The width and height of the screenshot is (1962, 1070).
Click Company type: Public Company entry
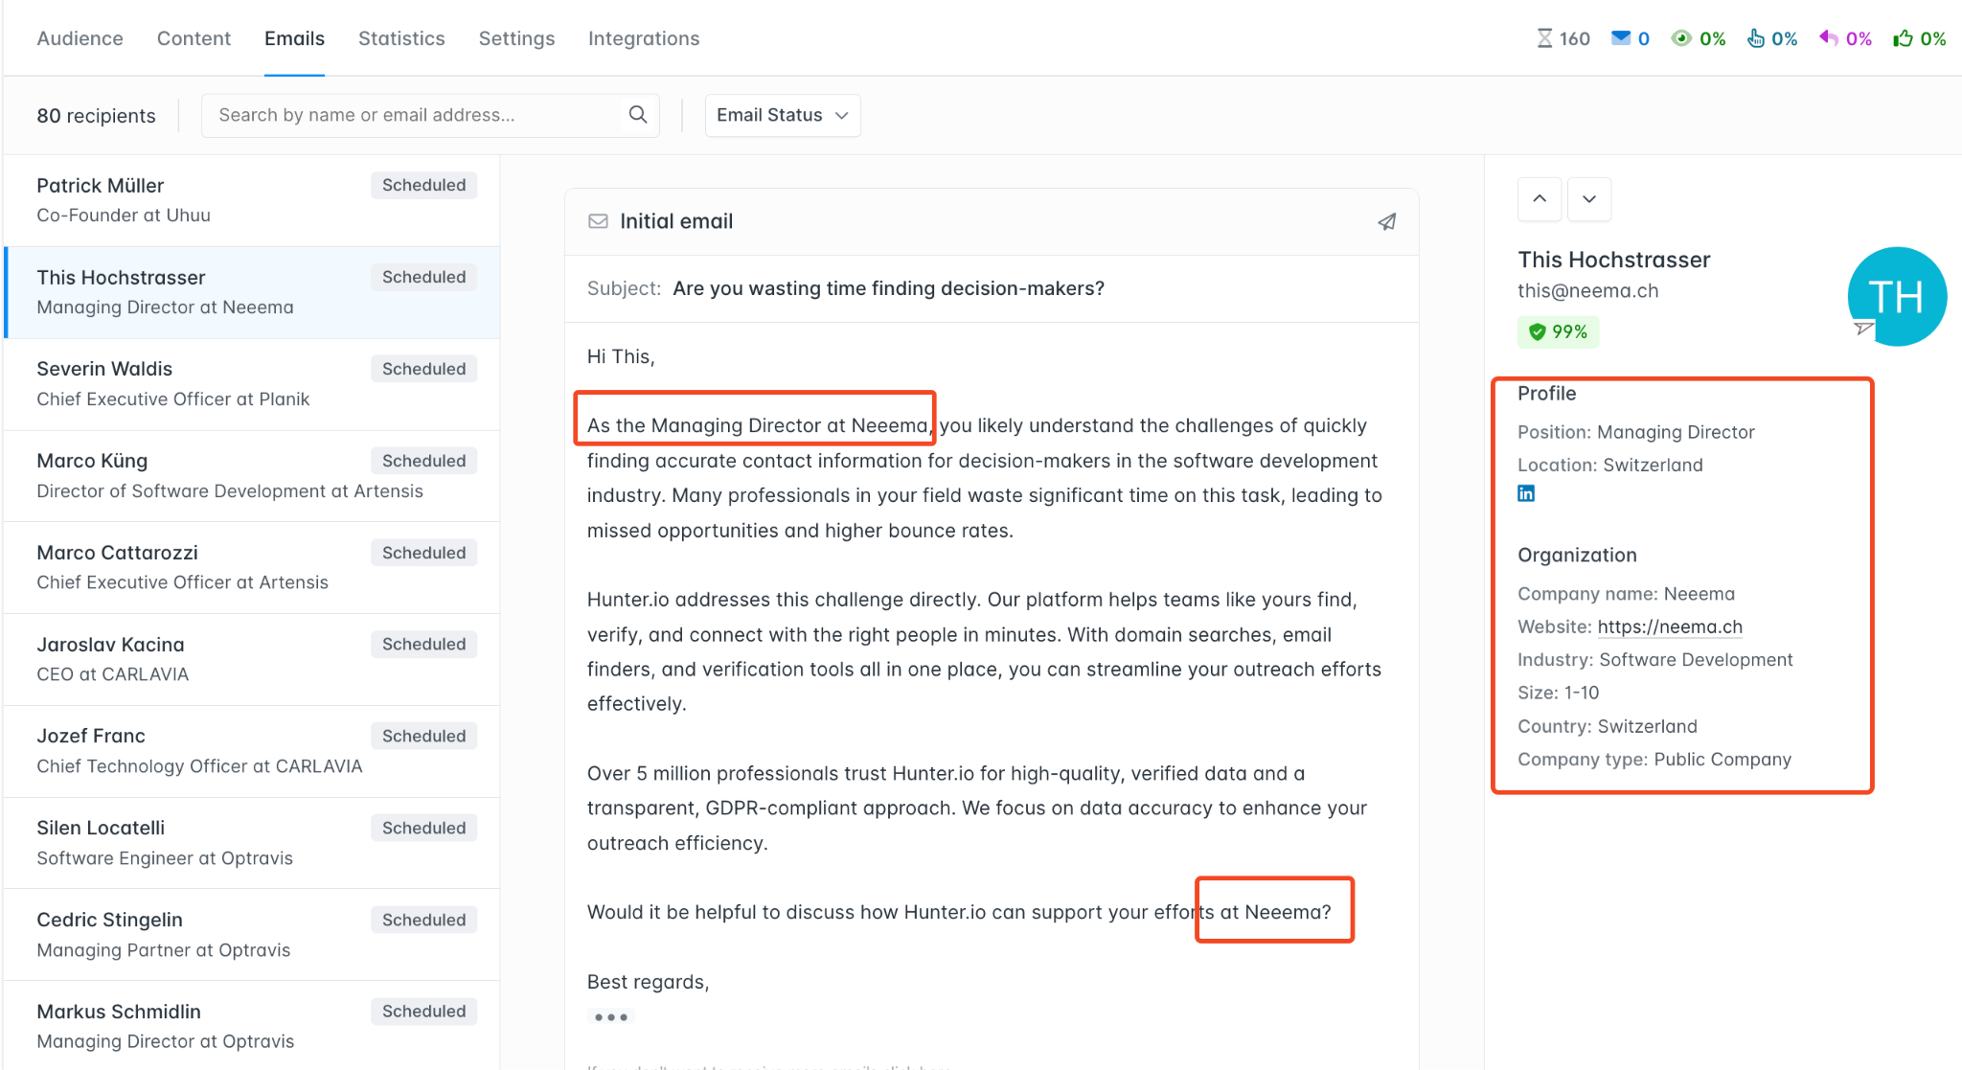1654,760
